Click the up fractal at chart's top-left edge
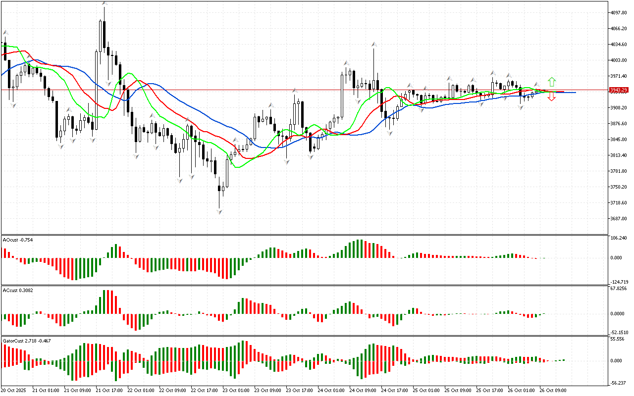634x396 pixels. coord(5,33)
